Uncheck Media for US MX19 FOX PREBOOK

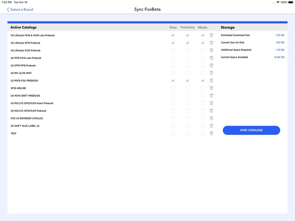tap(203, 81)
